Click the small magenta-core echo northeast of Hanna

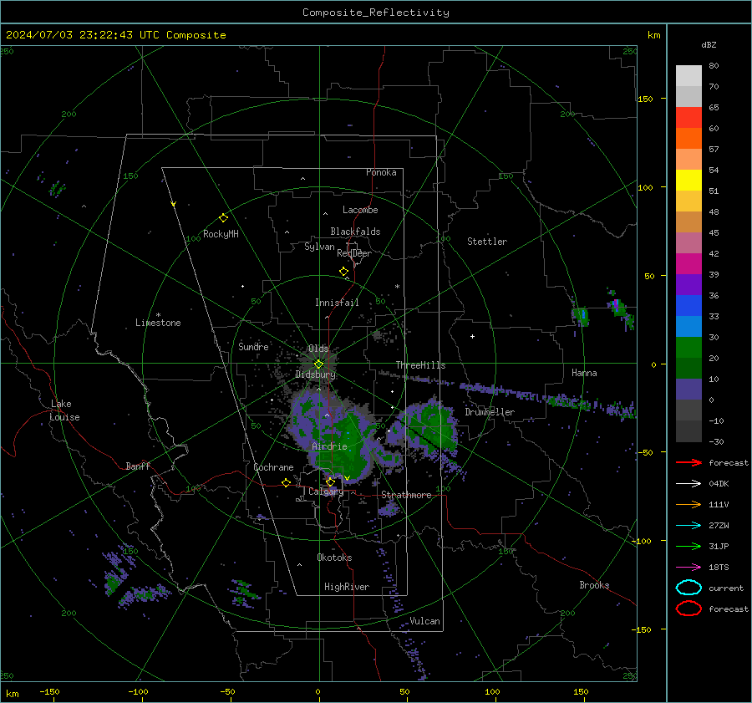(617, 304)
